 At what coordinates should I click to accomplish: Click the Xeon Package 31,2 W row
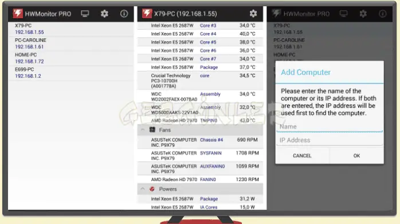(x=200, y=199)
